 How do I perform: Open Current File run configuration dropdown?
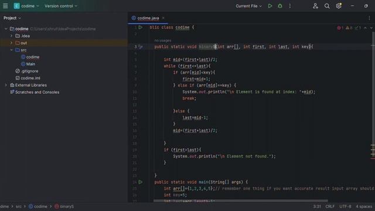tap(248, 6)
